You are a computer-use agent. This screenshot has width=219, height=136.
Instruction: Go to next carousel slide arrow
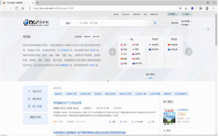189,52
